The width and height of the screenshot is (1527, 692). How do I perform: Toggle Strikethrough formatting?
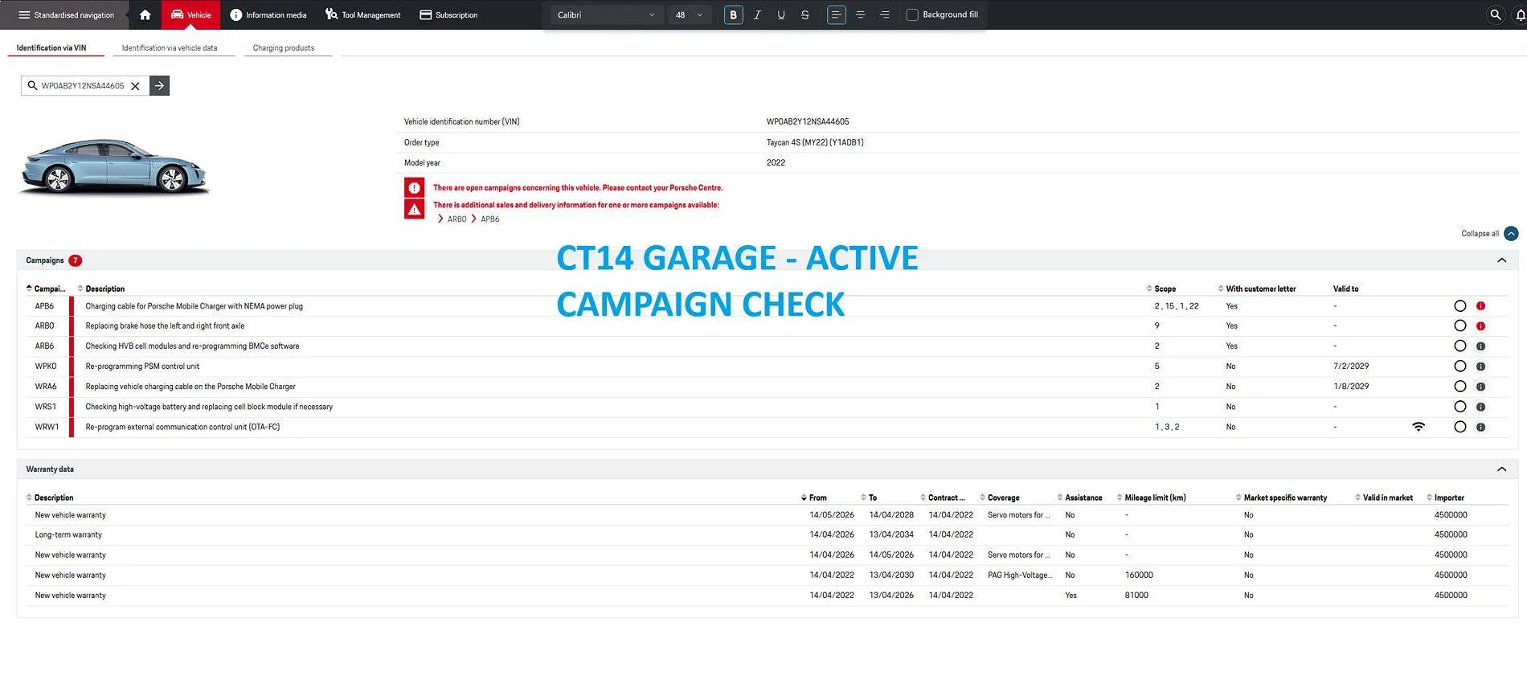(805, 14)
